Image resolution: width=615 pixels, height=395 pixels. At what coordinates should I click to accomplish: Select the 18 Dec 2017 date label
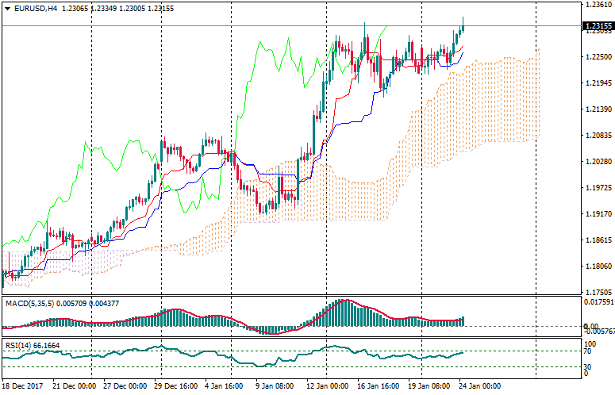[x=23, y=386]
